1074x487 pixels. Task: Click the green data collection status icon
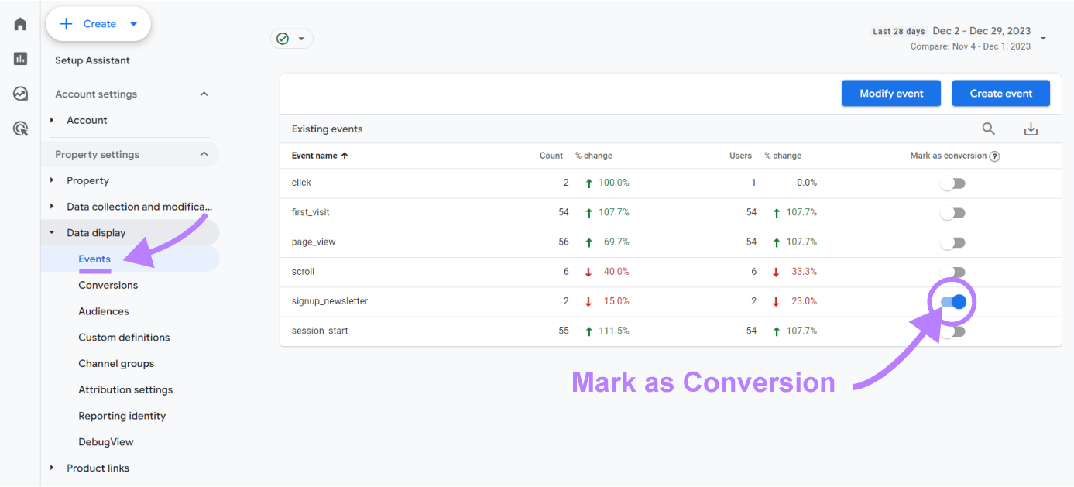tap(283, 37)
